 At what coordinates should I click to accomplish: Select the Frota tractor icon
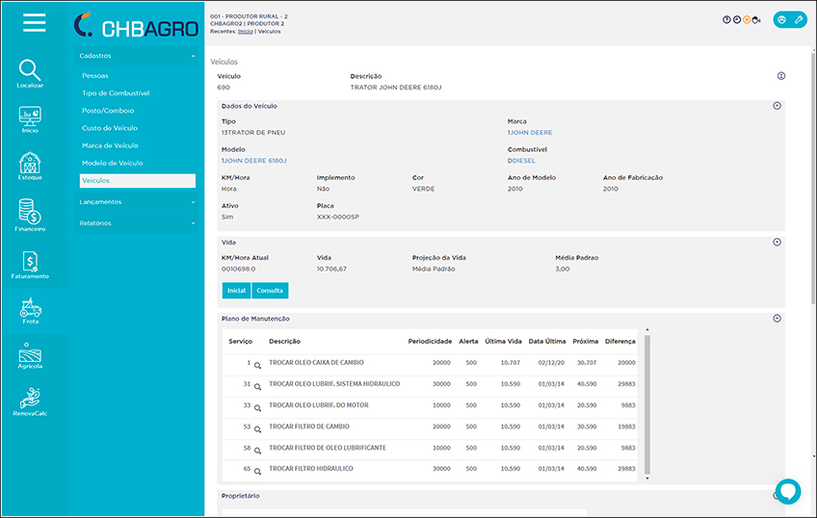pyautogui.click(x=30, y=308)
